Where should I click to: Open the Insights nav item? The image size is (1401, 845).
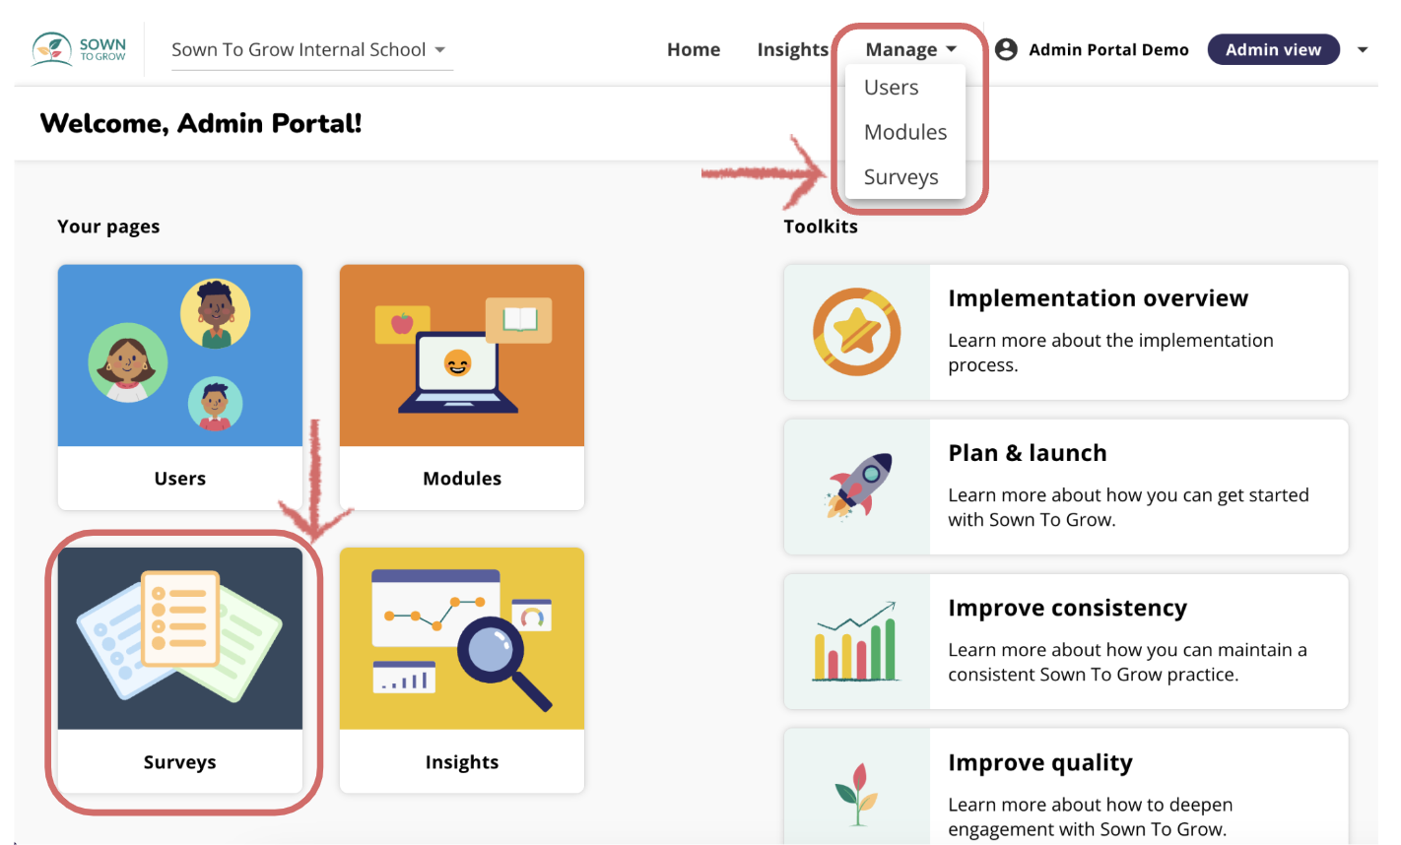792,49
